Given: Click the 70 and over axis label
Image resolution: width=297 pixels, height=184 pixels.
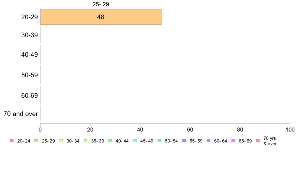Looking at the screenshot, I should point(21,114).
